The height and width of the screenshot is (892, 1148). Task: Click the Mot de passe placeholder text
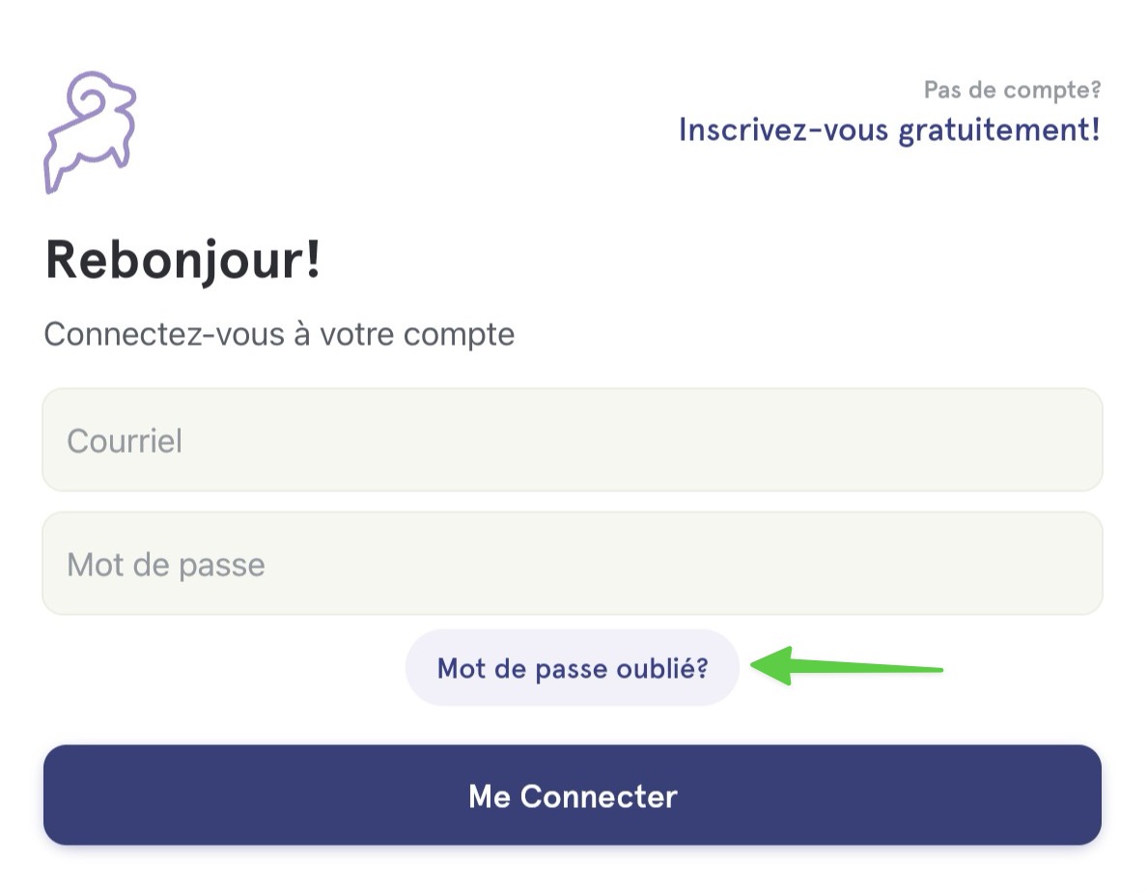[x=166, y=565]
